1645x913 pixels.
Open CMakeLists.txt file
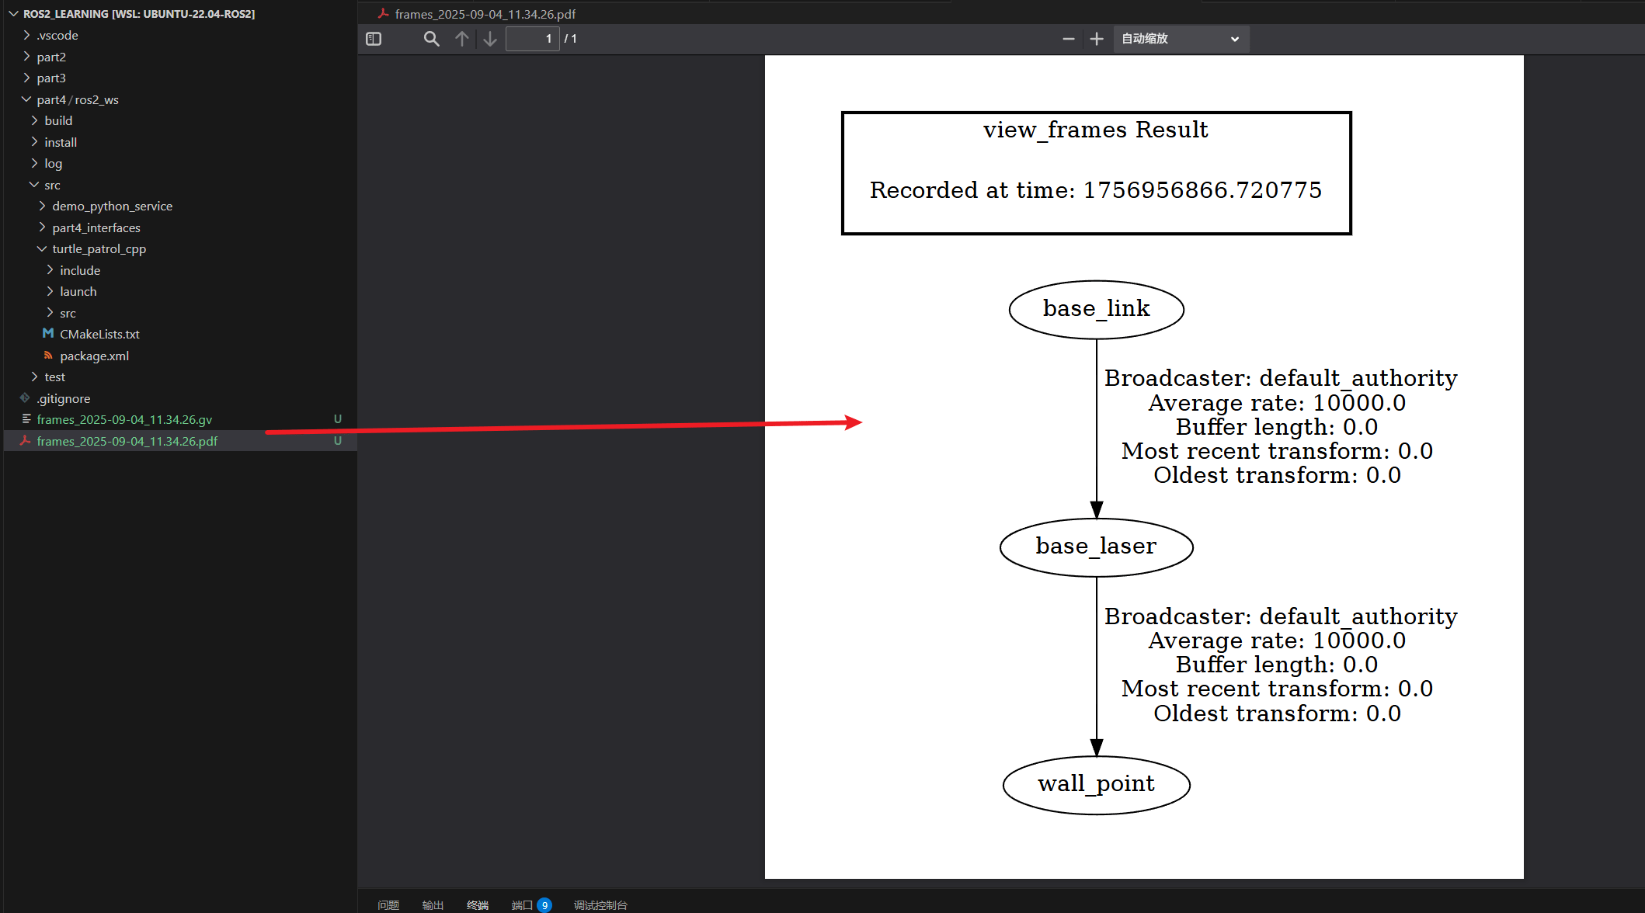point(99,334)
